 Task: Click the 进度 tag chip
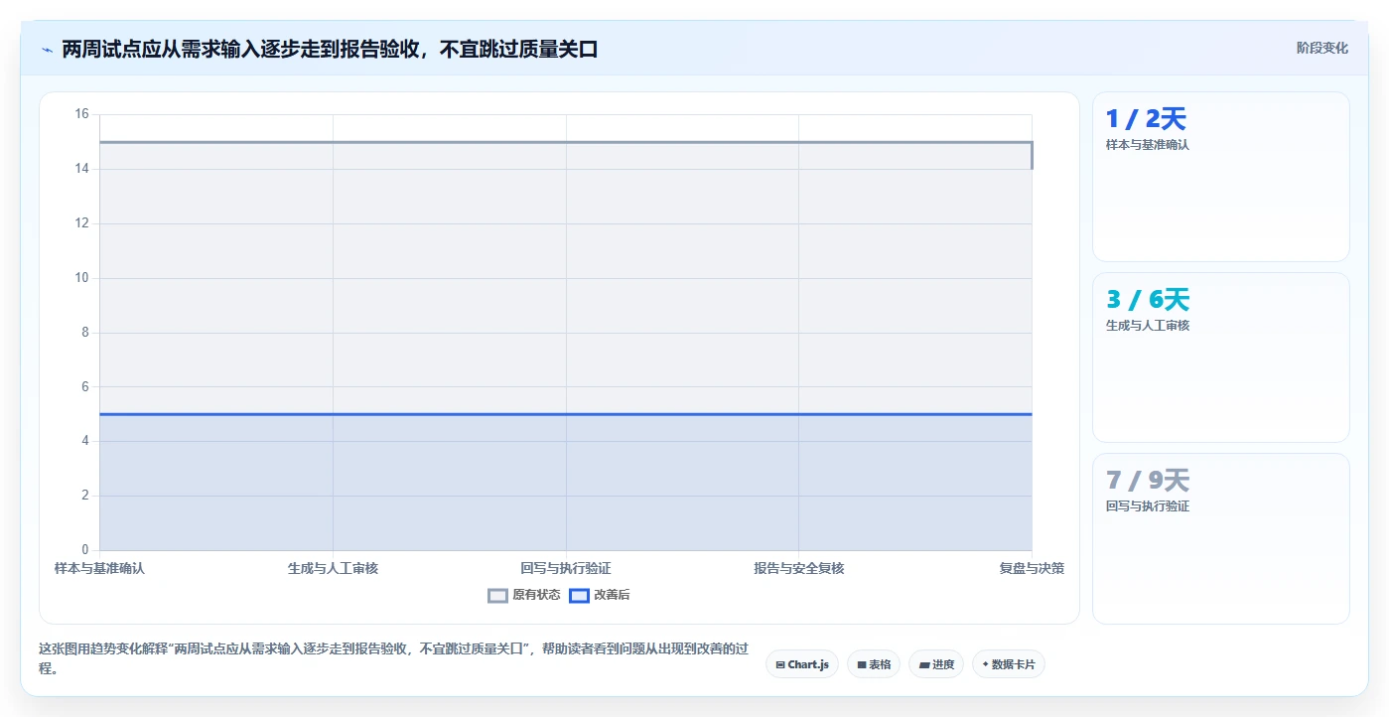tap(936, 664)
